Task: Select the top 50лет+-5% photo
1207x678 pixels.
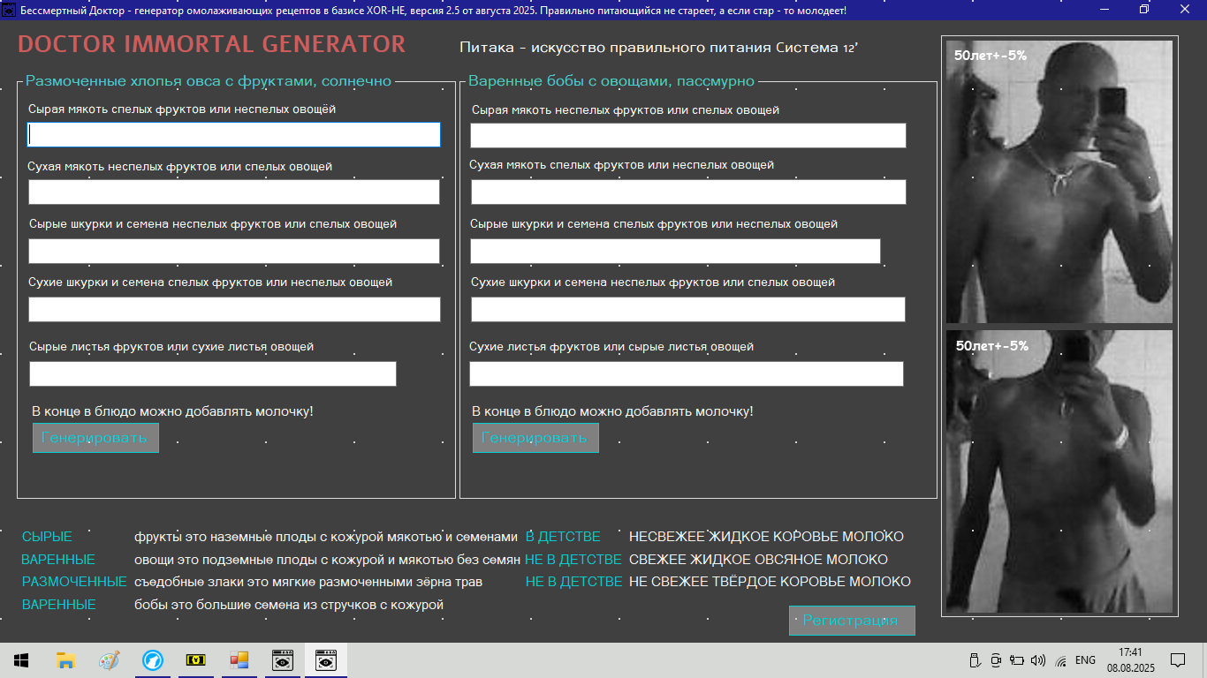Action: pyautogui.click(x=1059, y=182)
